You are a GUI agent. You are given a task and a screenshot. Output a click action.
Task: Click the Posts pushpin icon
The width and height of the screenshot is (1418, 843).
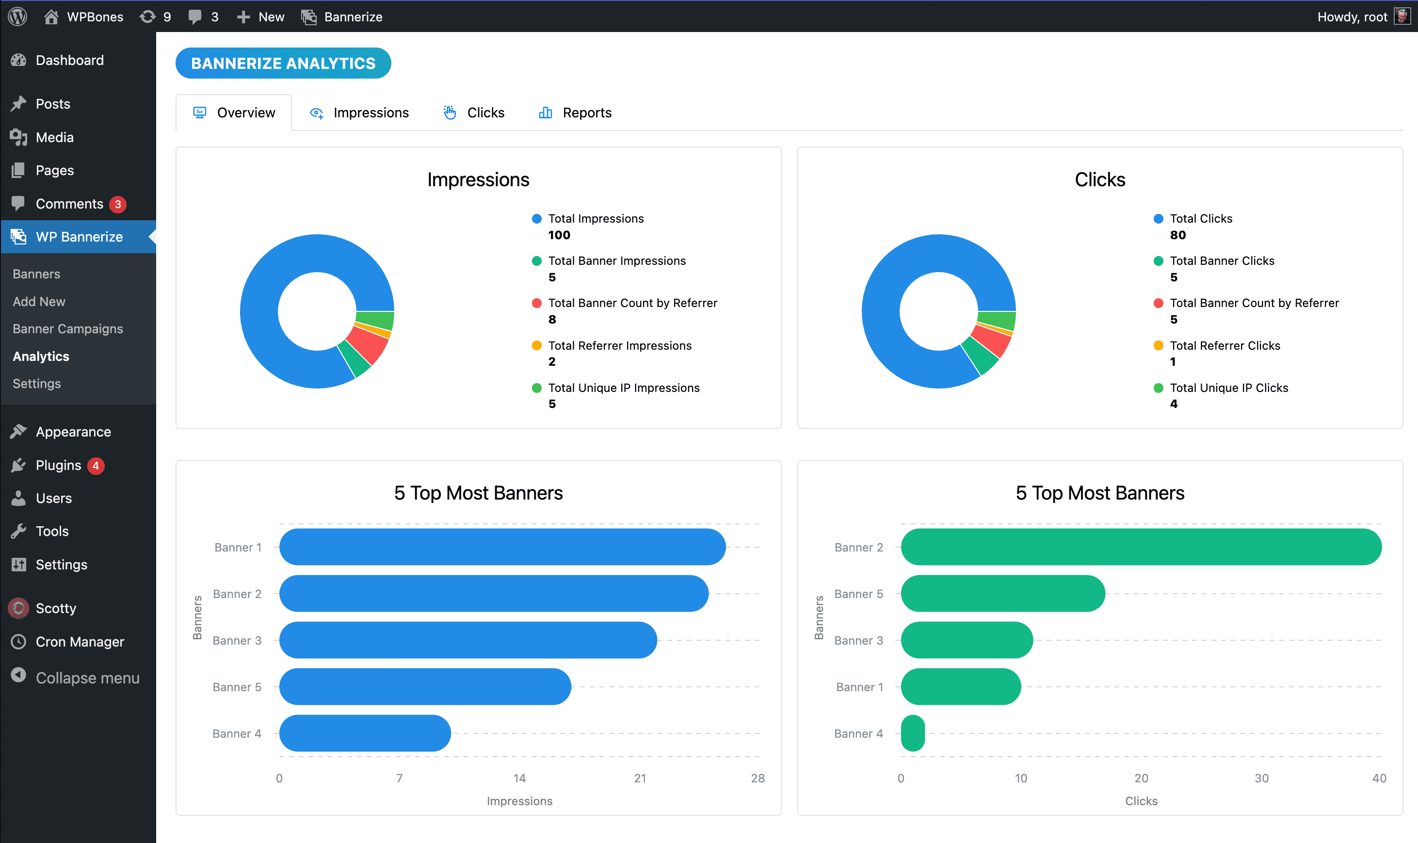(x=19, y=103)
